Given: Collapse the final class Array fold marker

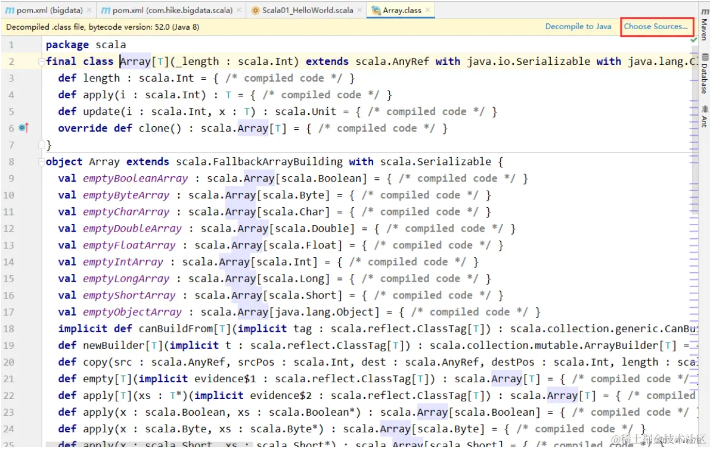Looking at the screenshot, I should [x=41, y=61].
